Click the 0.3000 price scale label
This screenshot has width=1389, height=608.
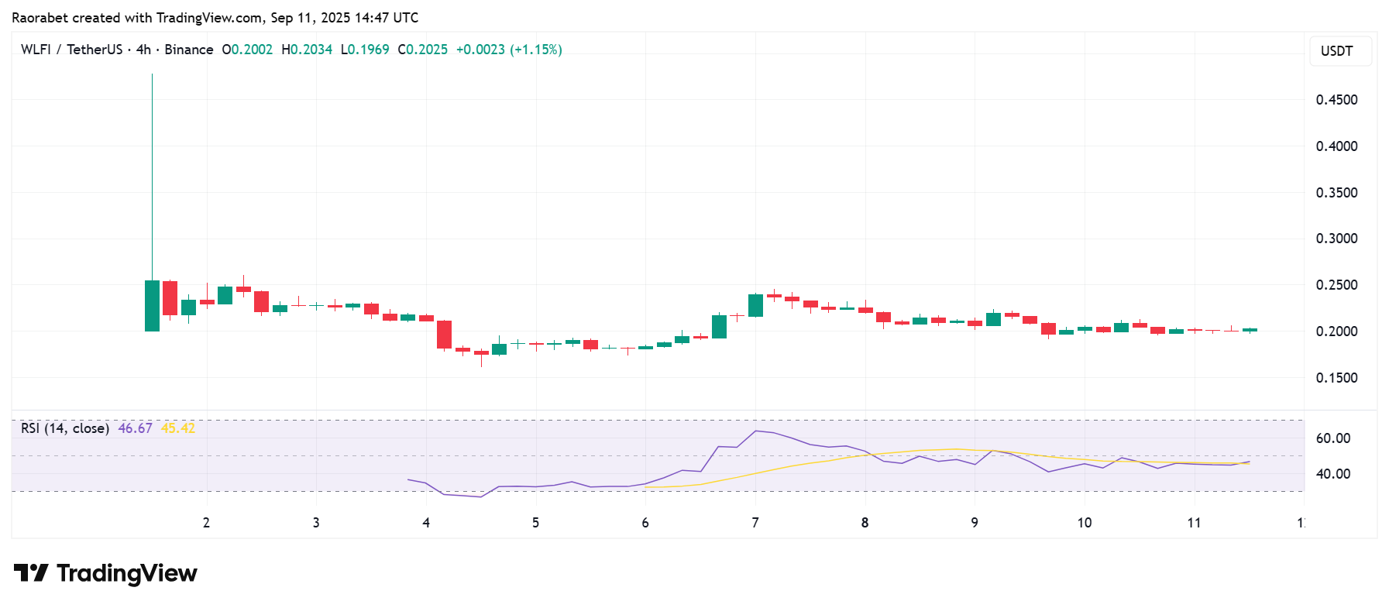coord(1336,239)
